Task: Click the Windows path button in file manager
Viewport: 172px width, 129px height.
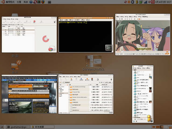Action: (x=67, y=83)
